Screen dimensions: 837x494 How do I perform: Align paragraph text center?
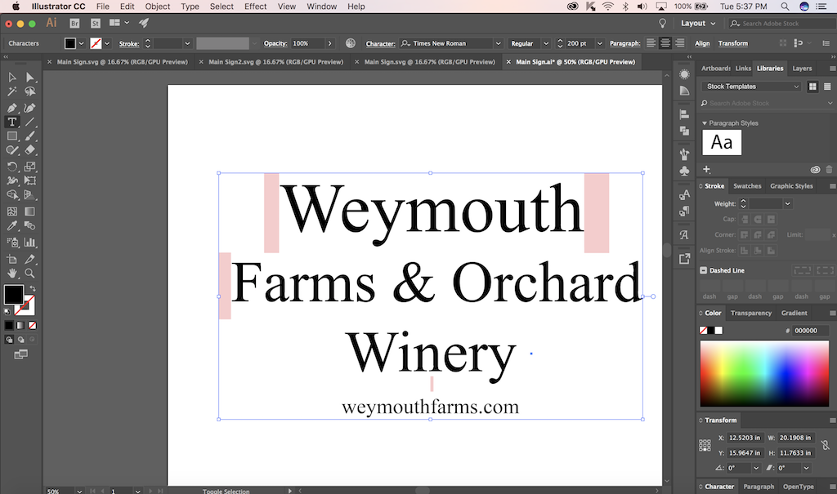point(665,43)
